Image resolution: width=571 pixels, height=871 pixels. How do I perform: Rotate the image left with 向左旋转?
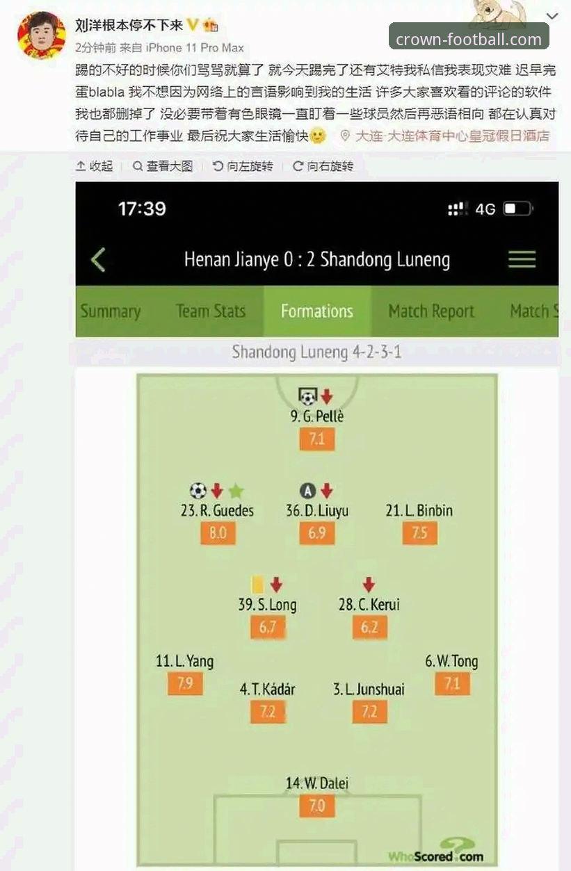pos(243,166)
